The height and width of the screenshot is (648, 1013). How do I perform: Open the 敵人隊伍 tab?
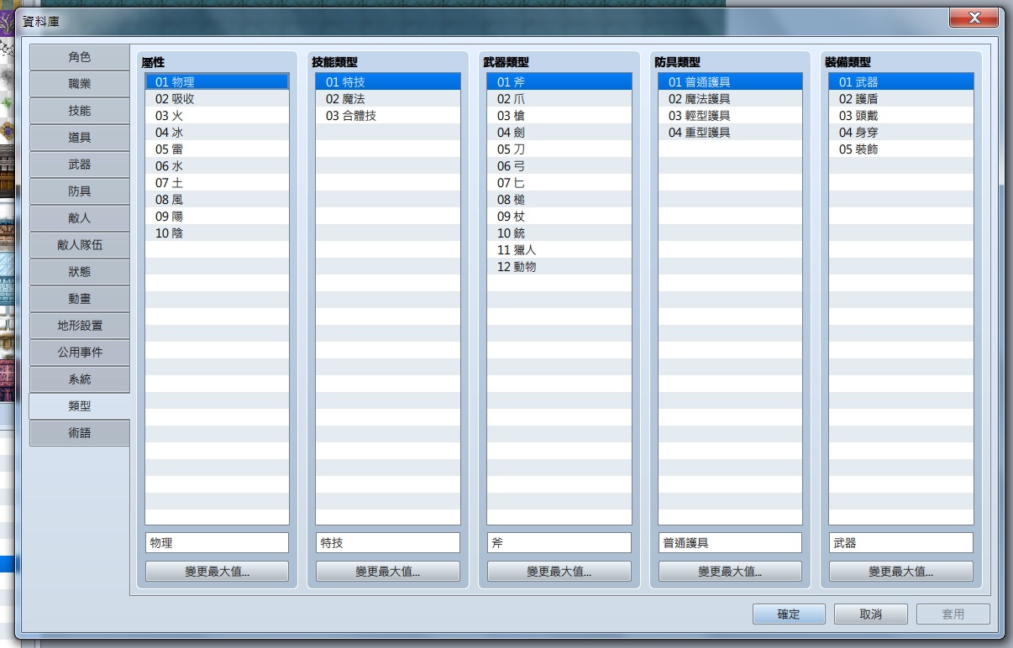pos(80,245)
